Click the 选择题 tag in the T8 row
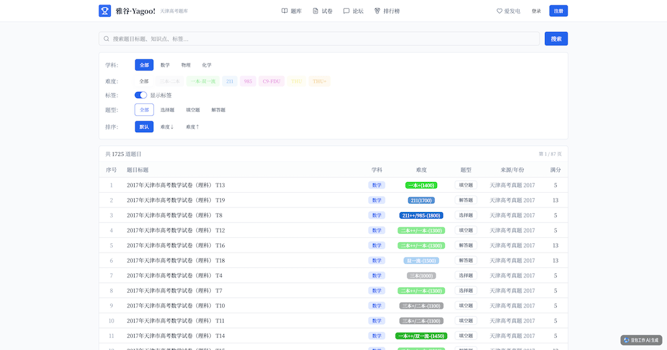This screenshot has width=667, height=350. pos(466,215)
